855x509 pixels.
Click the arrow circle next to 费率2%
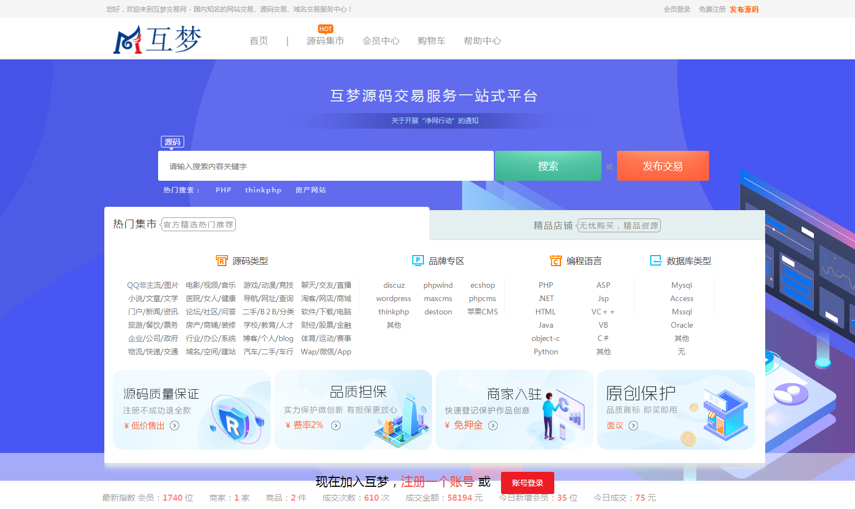tap(336, 425)
